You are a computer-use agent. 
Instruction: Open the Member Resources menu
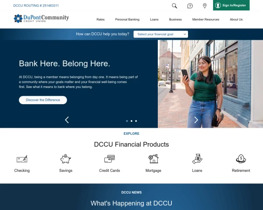coord(206,19)
